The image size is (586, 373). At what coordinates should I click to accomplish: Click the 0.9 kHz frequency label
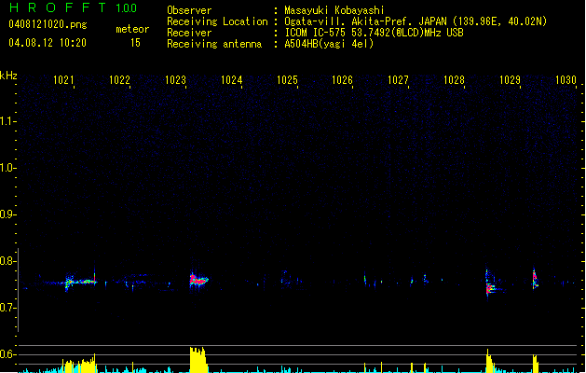7,214
